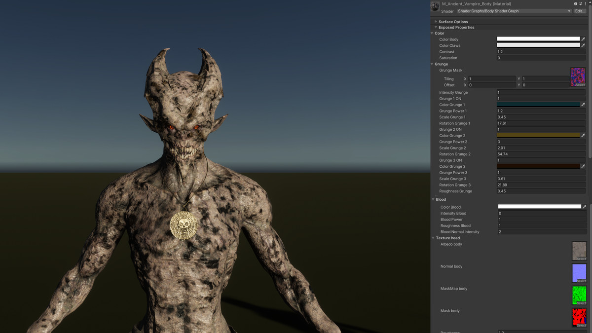Click the eyedropper next to Color Grunge 1
592x333 pixels.
point(583,105)
